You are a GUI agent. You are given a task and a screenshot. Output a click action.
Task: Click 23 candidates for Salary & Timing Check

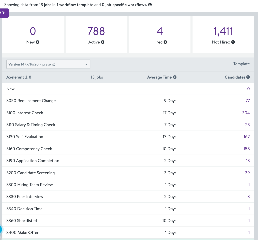pos(247,125)
